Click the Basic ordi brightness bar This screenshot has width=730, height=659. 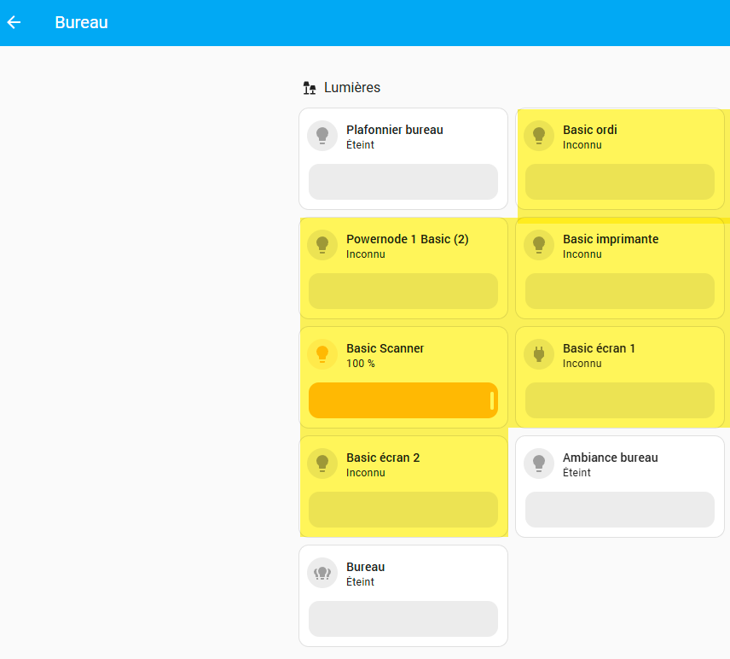click(619, 182)
